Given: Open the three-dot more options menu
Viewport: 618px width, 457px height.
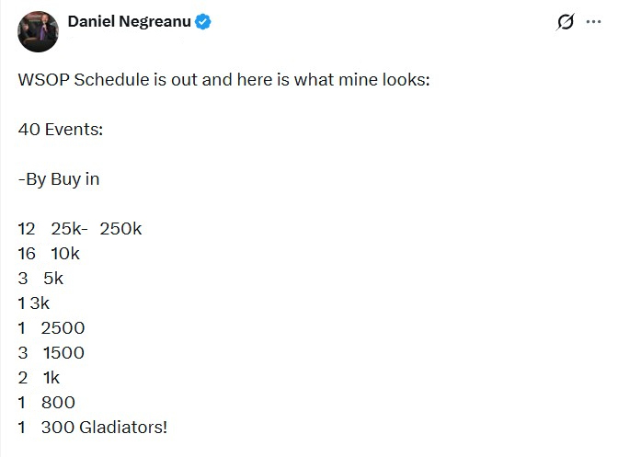Looking at the screenshot, I should (593, 22).
